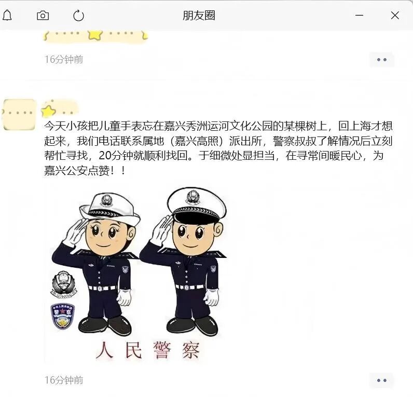Click the blue 警察 shield patch in the picture

(x=62, y=316)
